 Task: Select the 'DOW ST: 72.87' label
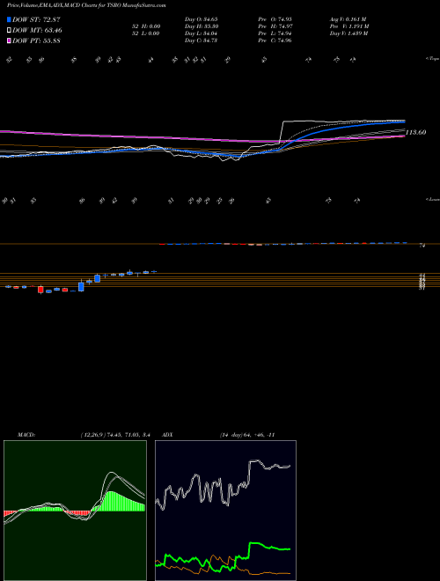pos(36,19)
